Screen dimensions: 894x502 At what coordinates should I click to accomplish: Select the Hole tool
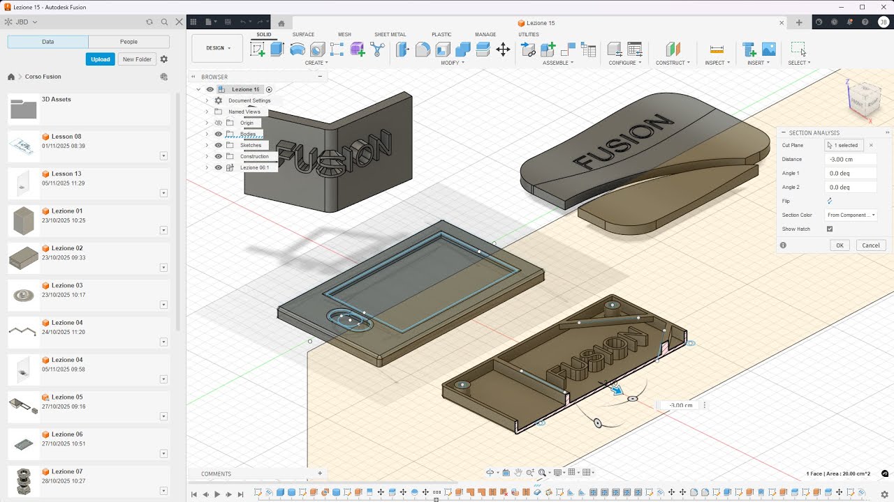pos(317,50)
